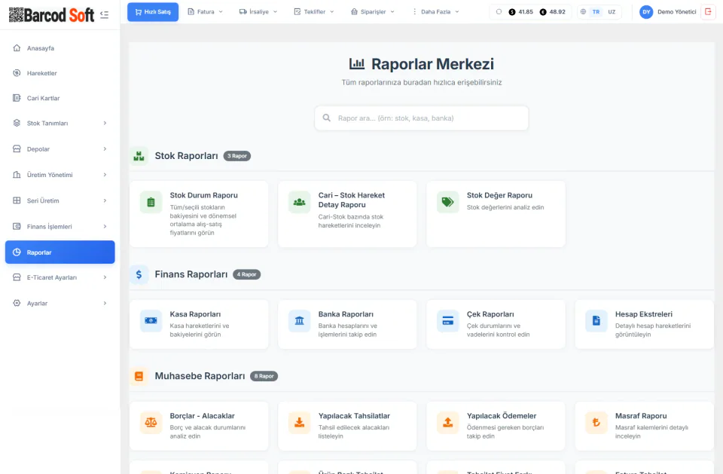Open Hareketler from the sidebar
The image size is (723, 474).
(60, 73)
